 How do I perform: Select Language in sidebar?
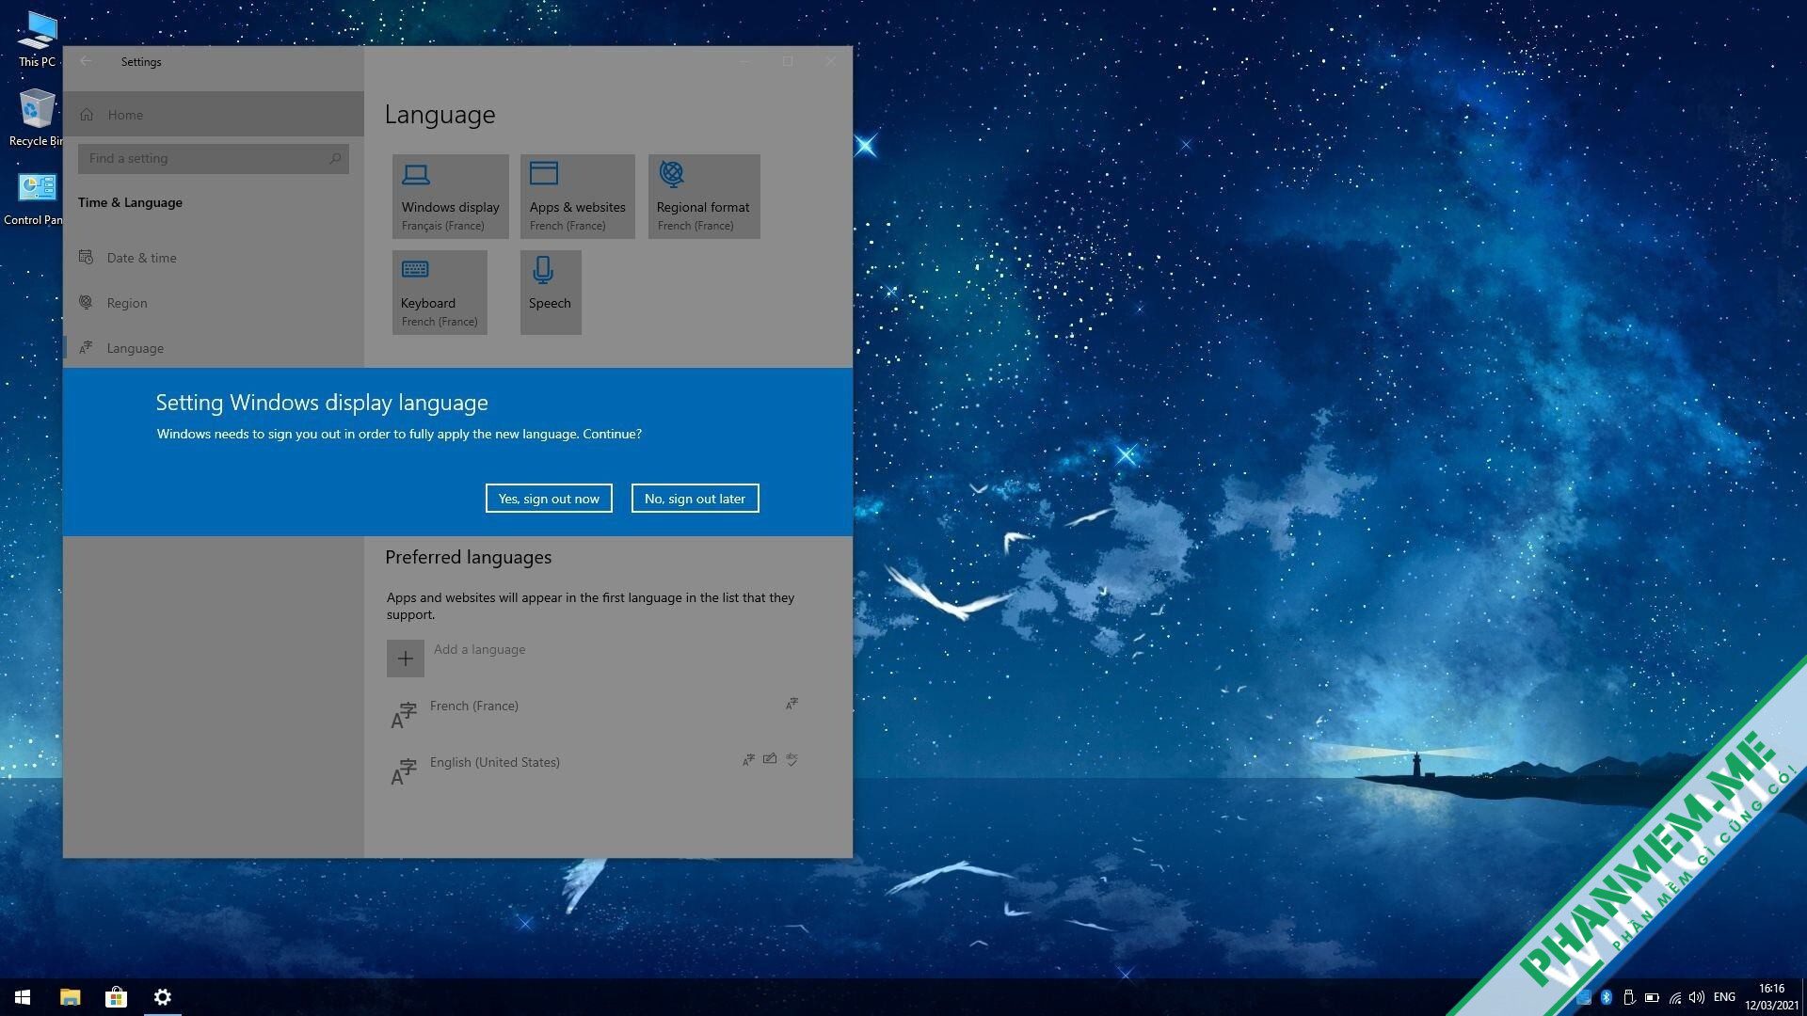(x=214, y=348)
